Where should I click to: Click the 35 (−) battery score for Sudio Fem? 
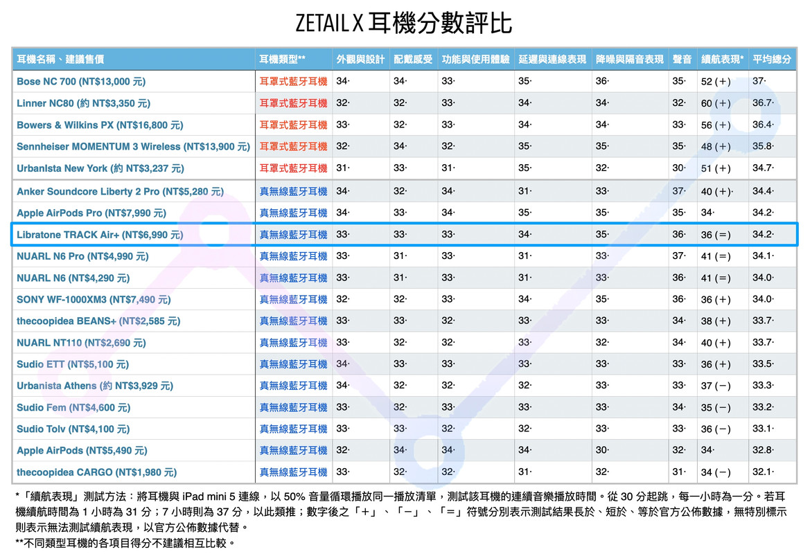[716, 408]
